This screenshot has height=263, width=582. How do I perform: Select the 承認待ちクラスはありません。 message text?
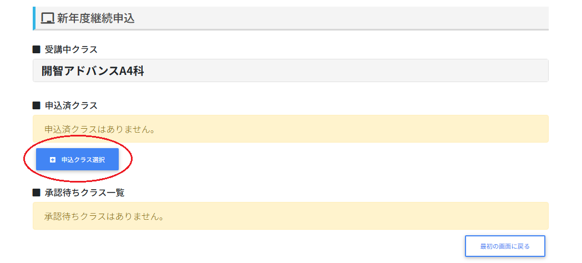[104, 216]
